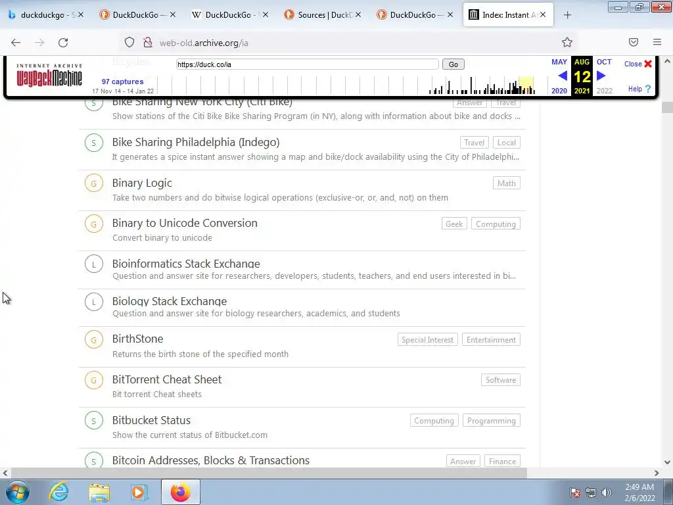Click the highlighted month in the captures timeline
The height and width of the screenshot is (505, 673).
click(526, 85)
